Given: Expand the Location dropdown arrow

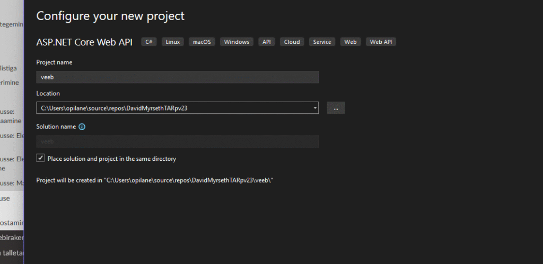Looking at the screenshot, I should (315, 108).
